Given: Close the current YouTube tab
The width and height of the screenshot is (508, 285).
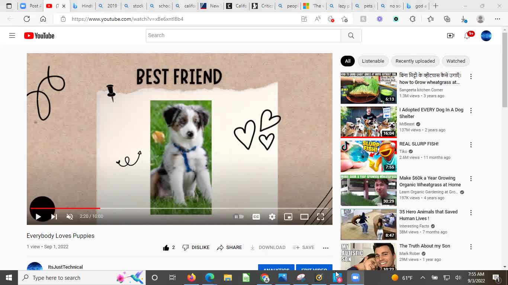Looking at the screenshot, I should click(x=64, y=6).
